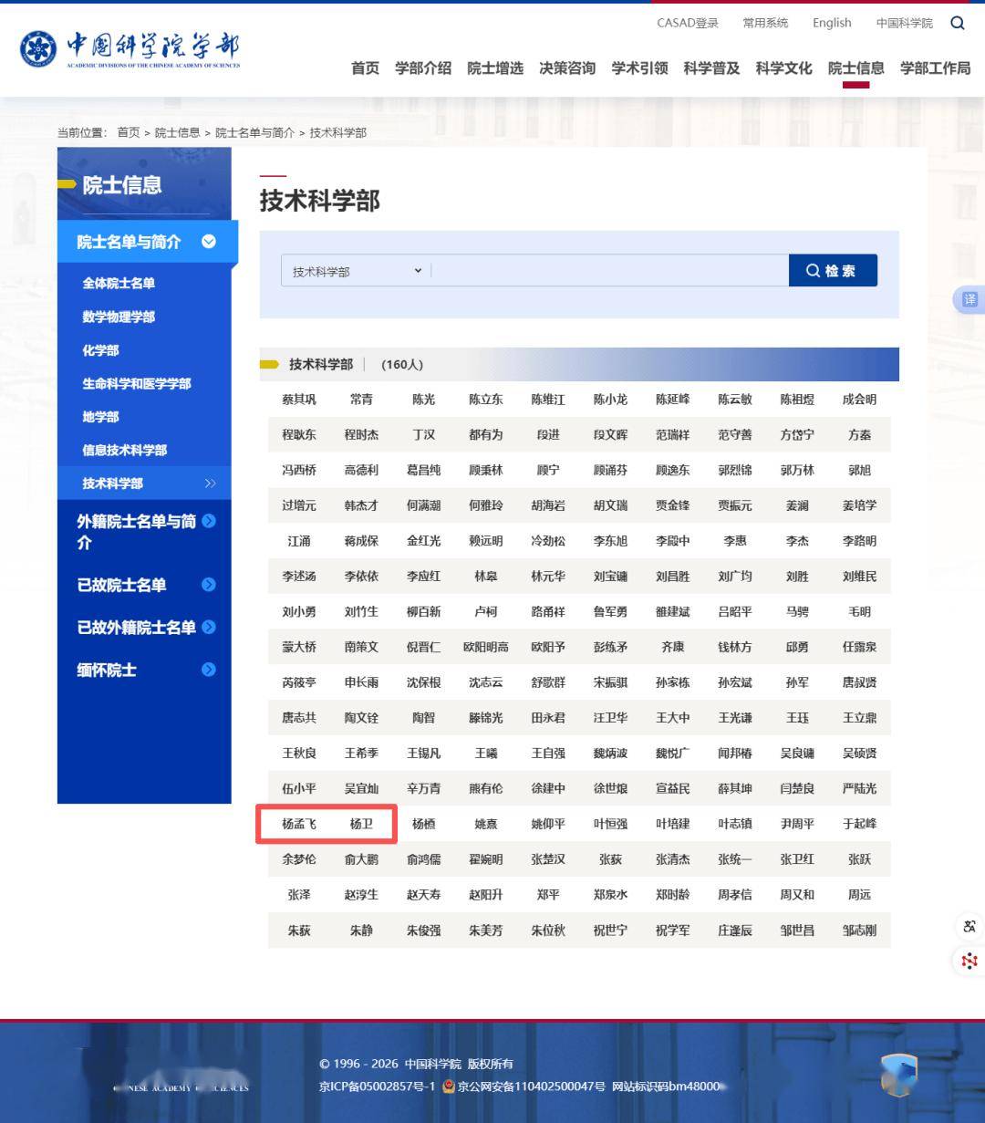Viewport: 985px width, 1123px height.
Task: Open academician 丁汉 profile
Action: pyautogui.click(x=423, y=435)
